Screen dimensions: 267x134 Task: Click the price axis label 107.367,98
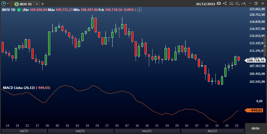[x=257, y=66]
